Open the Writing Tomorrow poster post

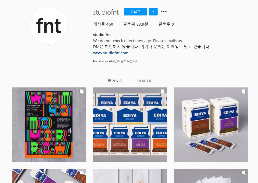49,125
